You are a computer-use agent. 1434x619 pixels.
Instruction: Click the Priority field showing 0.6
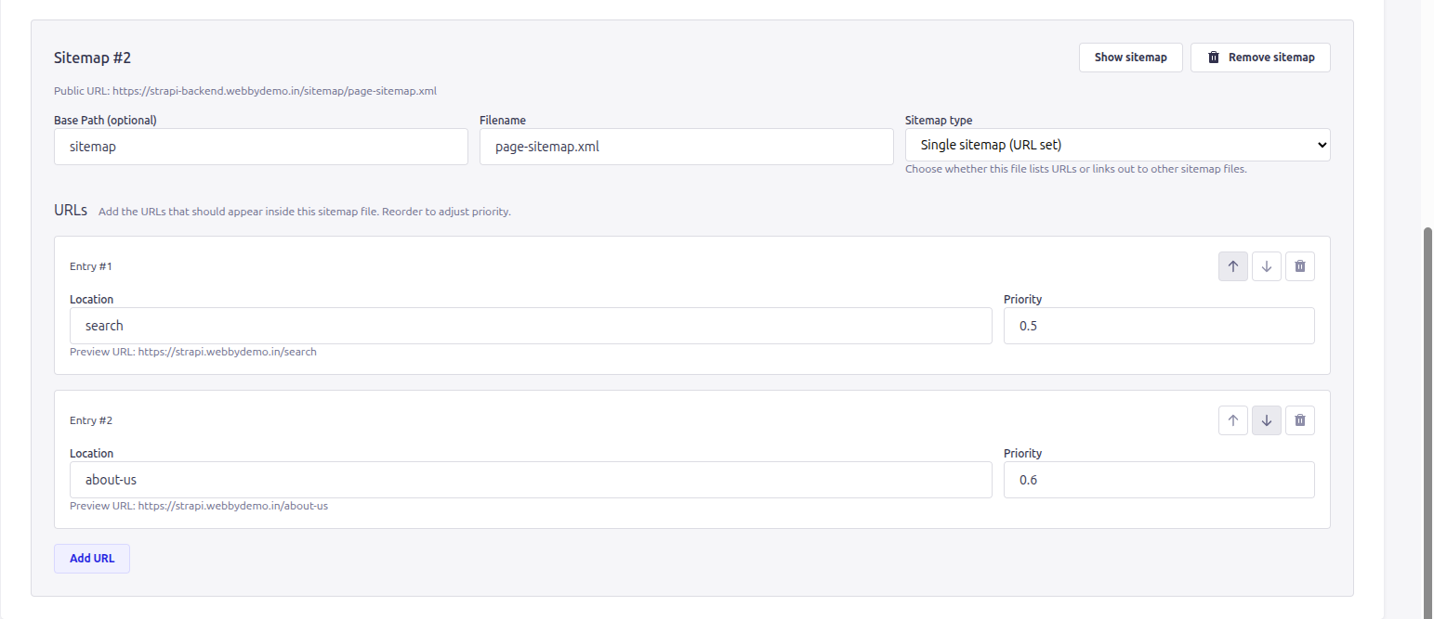pos(1158,480)
